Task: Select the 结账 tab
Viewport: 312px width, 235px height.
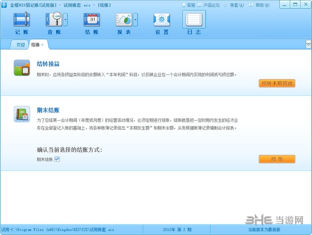Action: point(36,45)
